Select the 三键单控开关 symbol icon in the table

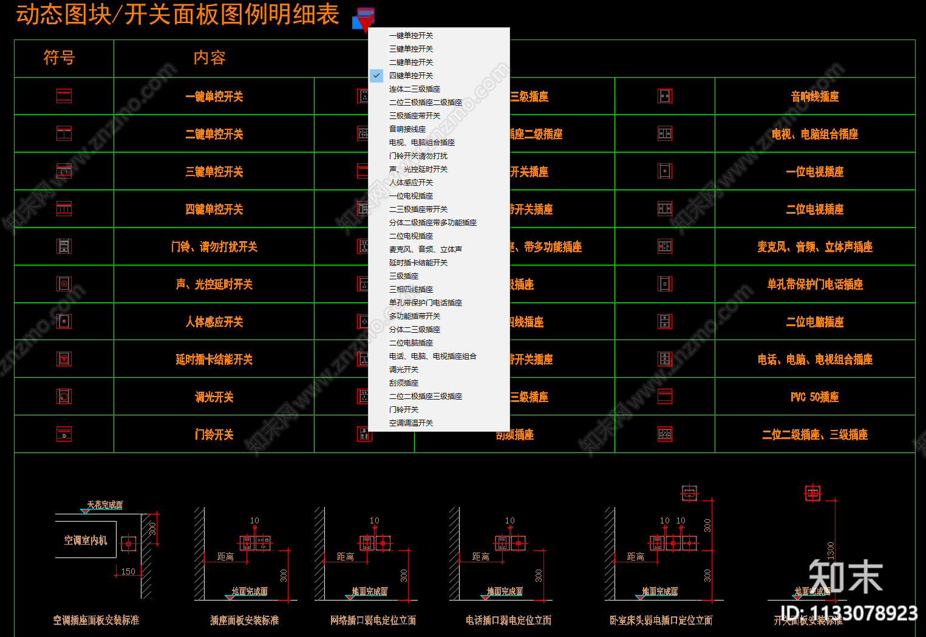point(64,171)
